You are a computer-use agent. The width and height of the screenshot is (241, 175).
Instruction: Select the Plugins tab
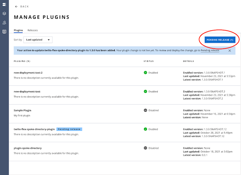(18, 30)
